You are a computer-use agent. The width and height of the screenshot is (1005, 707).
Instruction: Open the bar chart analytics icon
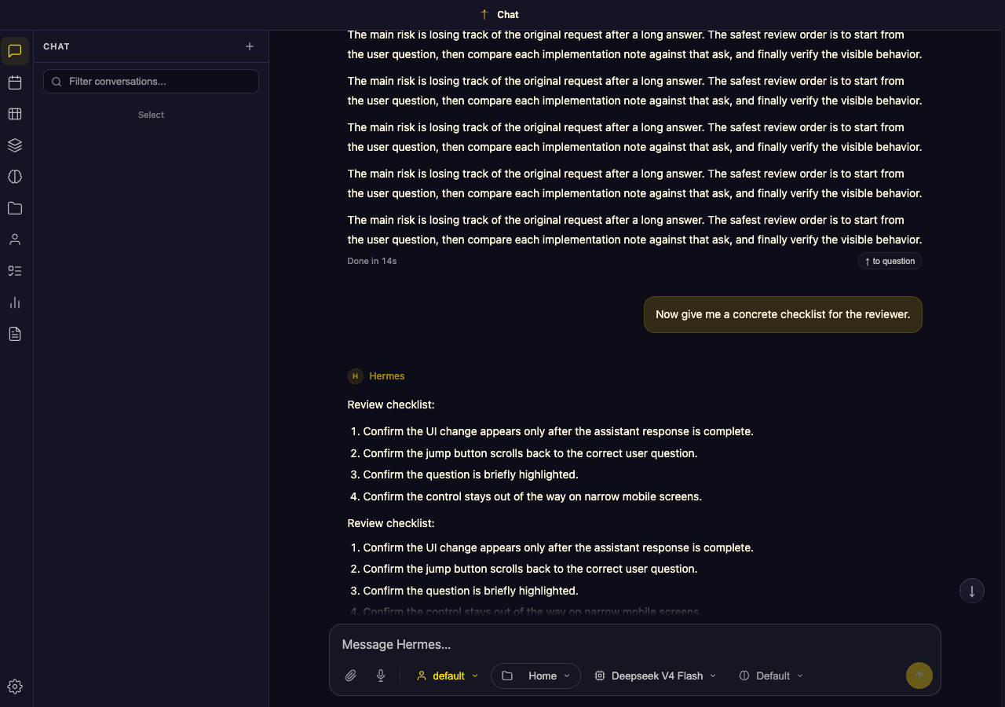pos(15,302)
